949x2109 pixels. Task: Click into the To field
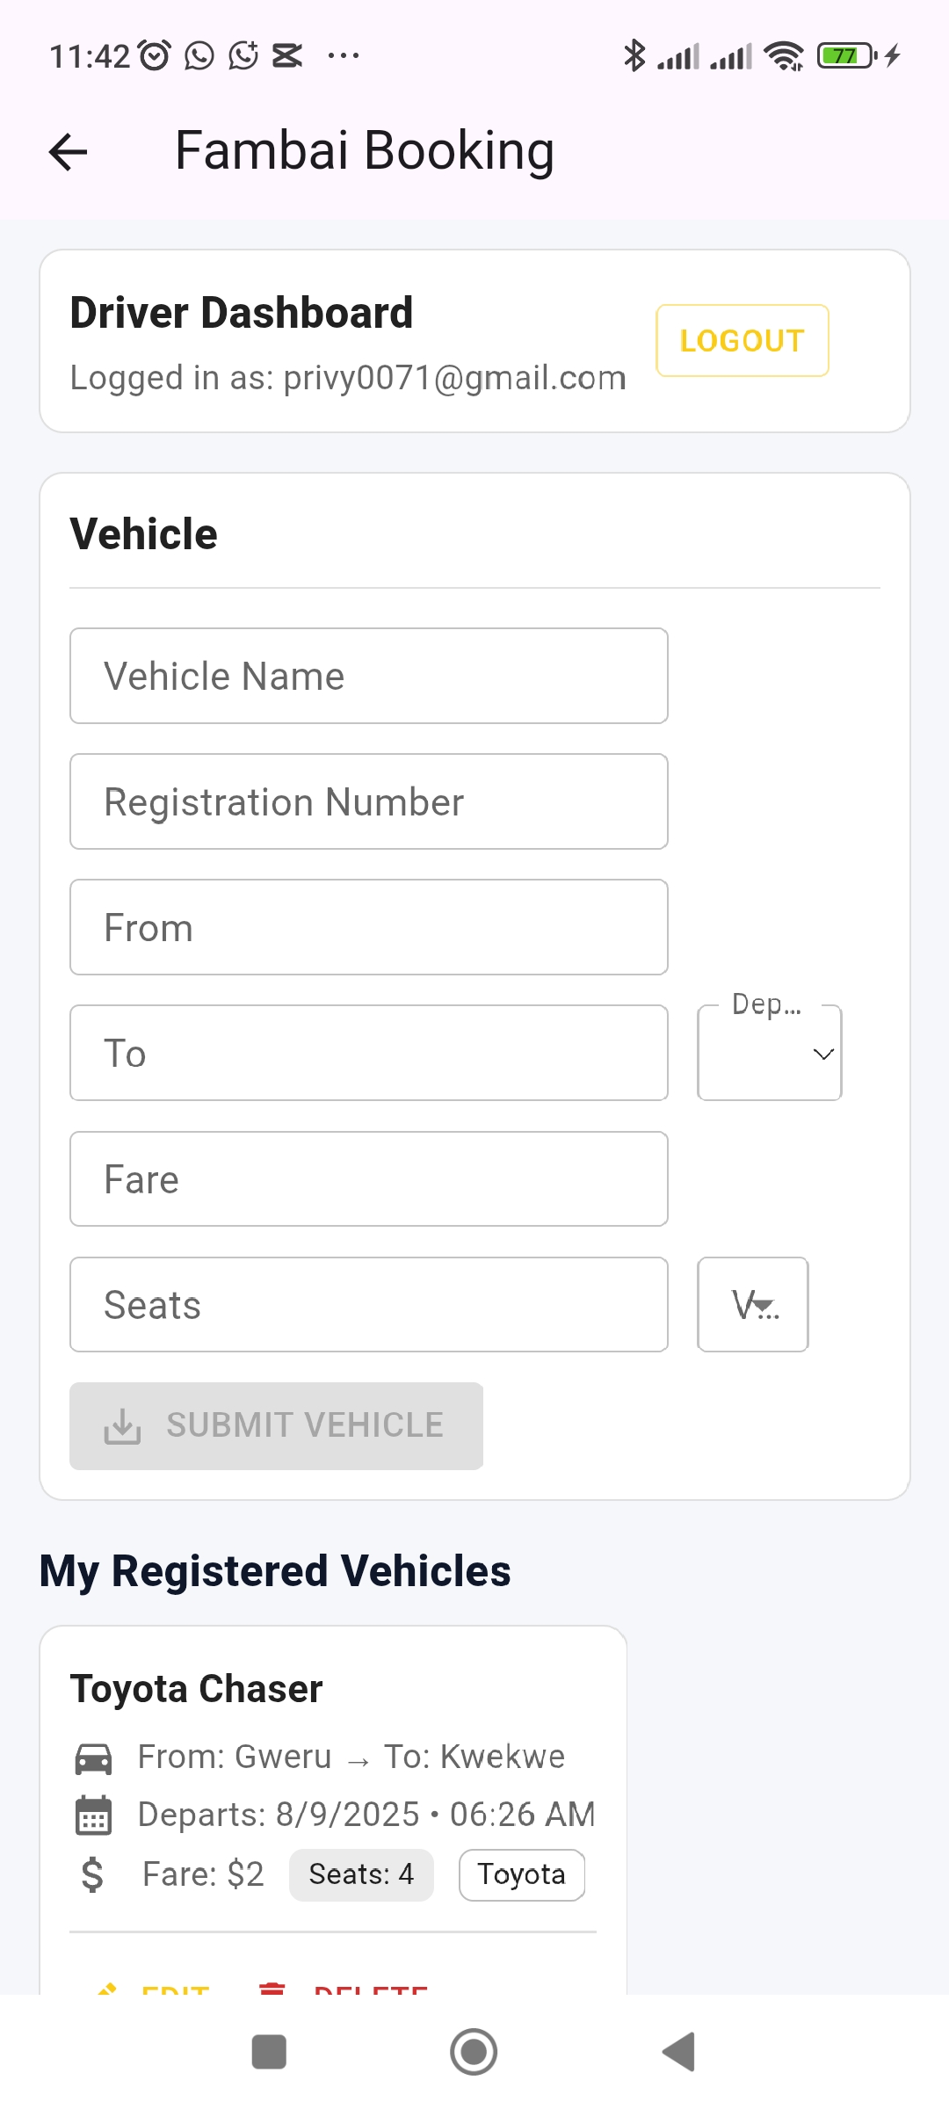(x=369, y=1053)
